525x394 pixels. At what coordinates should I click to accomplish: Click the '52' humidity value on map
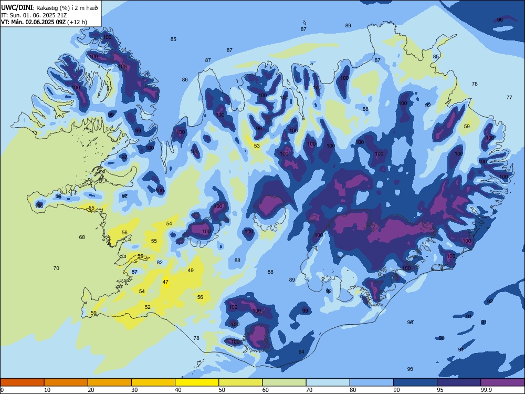(x=148, y=307)
